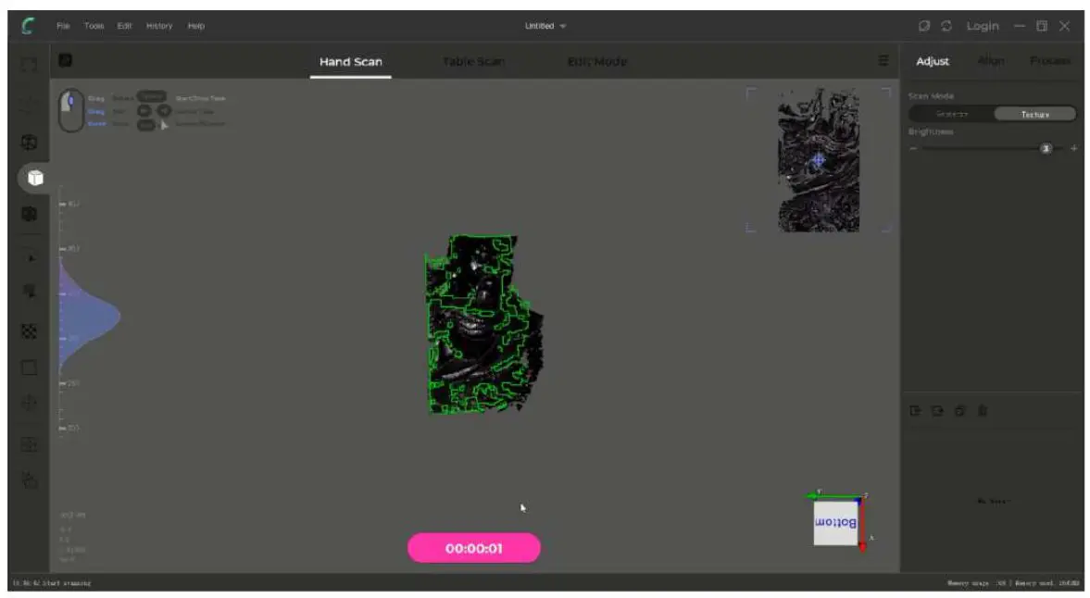
Task: Click the mouse controls hint graphic
Action: point(71,110)
